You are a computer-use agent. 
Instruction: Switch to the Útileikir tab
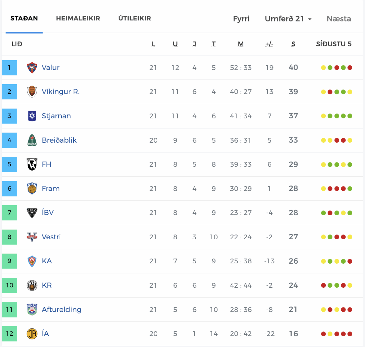[135, 18]
